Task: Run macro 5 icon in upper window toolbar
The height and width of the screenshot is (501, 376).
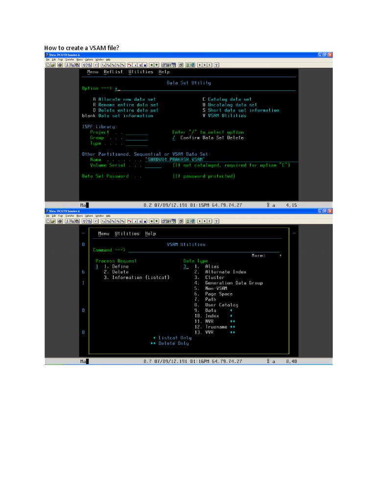Action: click(123, 65)
